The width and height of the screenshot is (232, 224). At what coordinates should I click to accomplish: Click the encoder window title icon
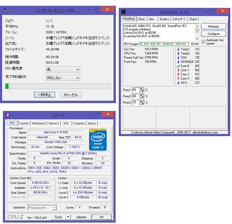coord(5,10)
